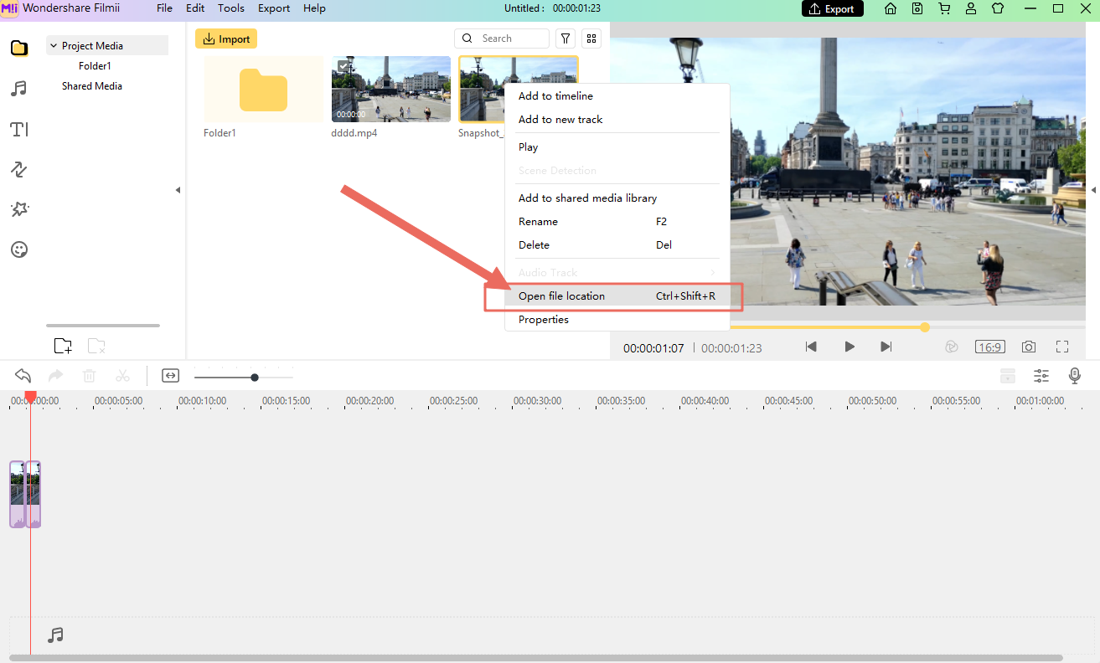Toggle the checkbox on dddd.mp4 thumbnail

pyautogui.click(x=343, y=66)
